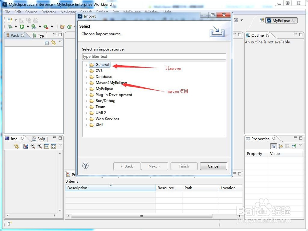The image size is (308, 231).
Task: Click the Open Perspective icon
Action: click(261, 20)
